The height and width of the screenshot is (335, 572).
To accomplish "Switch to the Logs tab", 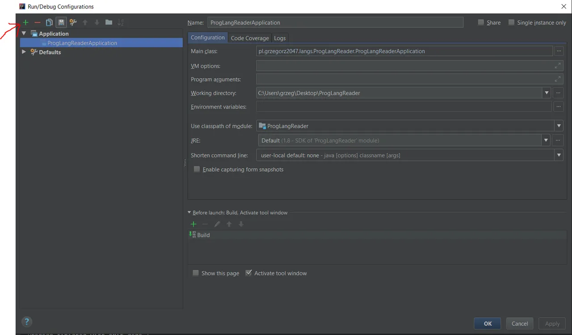I will click(x=280, y=38).
